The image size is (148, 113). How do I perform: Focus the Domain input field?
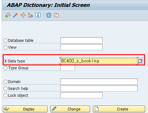[99, 81]
